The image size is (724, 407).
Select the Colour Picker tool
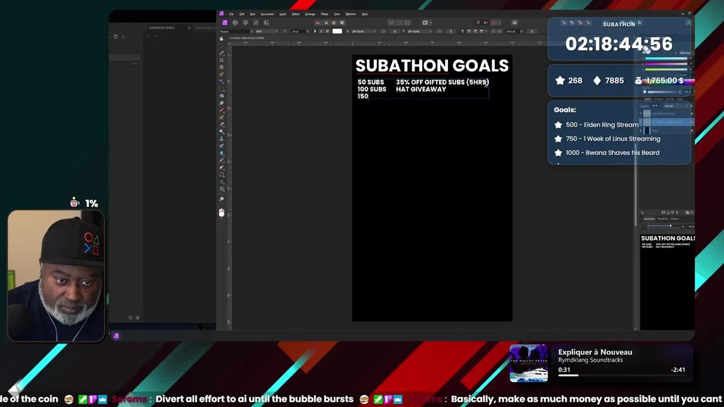pos(221,53)
